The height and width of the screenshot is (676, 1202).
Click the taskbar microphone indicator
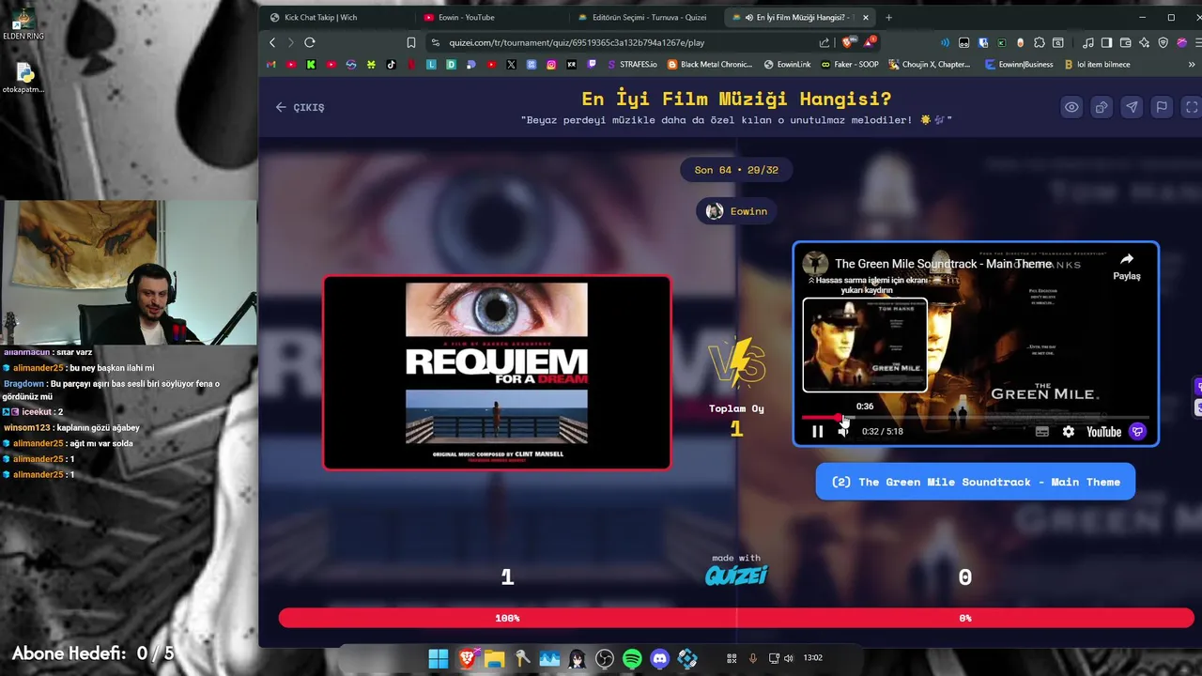click(752, 658)
